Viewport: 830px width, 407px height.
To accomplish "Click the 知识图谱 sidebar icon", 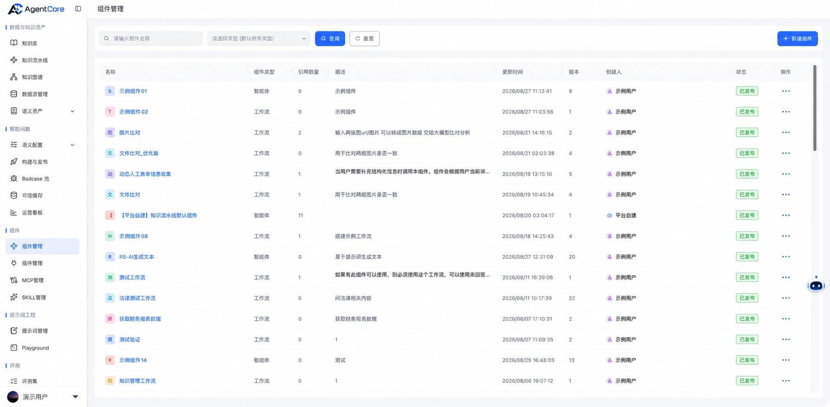I will [14, 77].
